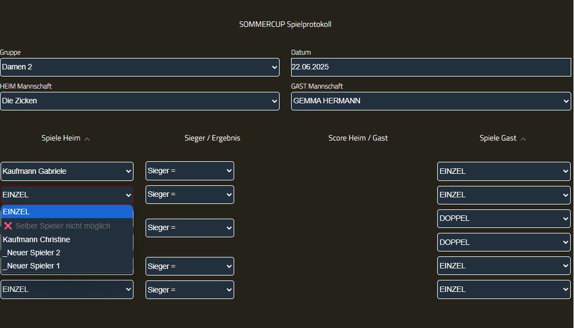Screen dimensions: 574x328
Task: Click the open EINZEL home dropdown box
Action: [x=67, y=195]
